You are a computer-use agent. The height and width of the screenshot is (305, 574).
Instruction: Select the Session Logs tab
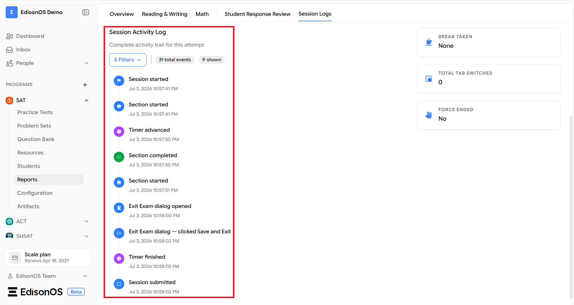315,14
